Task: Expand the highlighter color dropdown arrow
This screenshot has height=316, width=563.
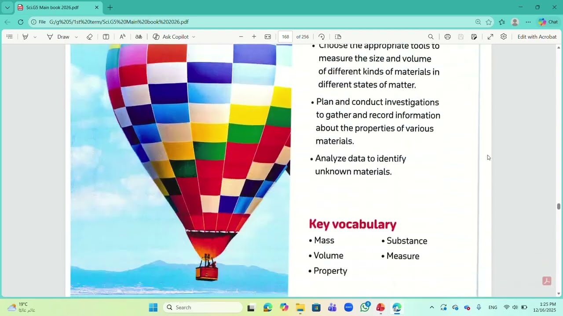Action: 35,37
